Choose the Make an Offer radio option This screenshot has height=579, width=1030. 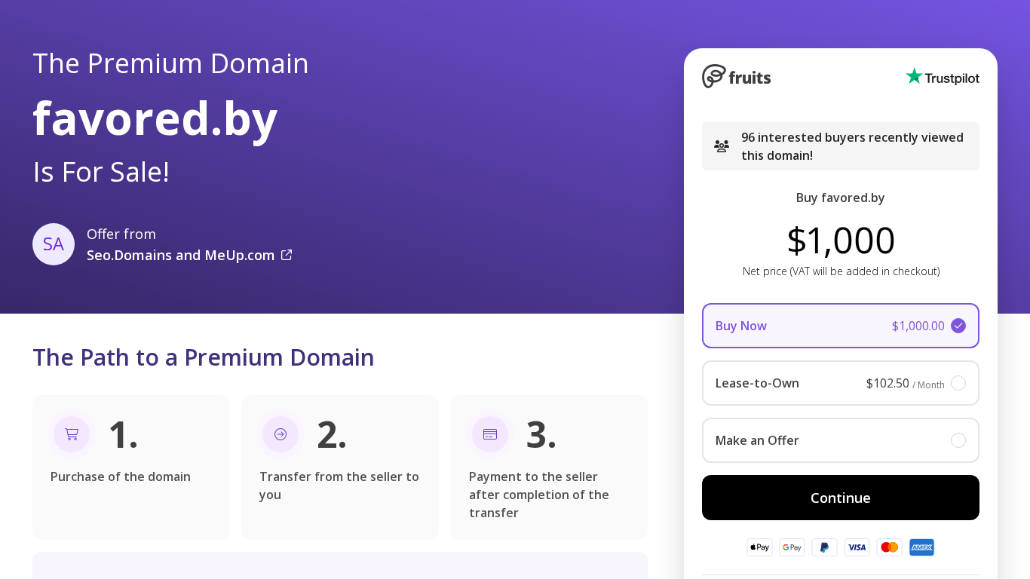pyautogui.click(x=958, y=440)
